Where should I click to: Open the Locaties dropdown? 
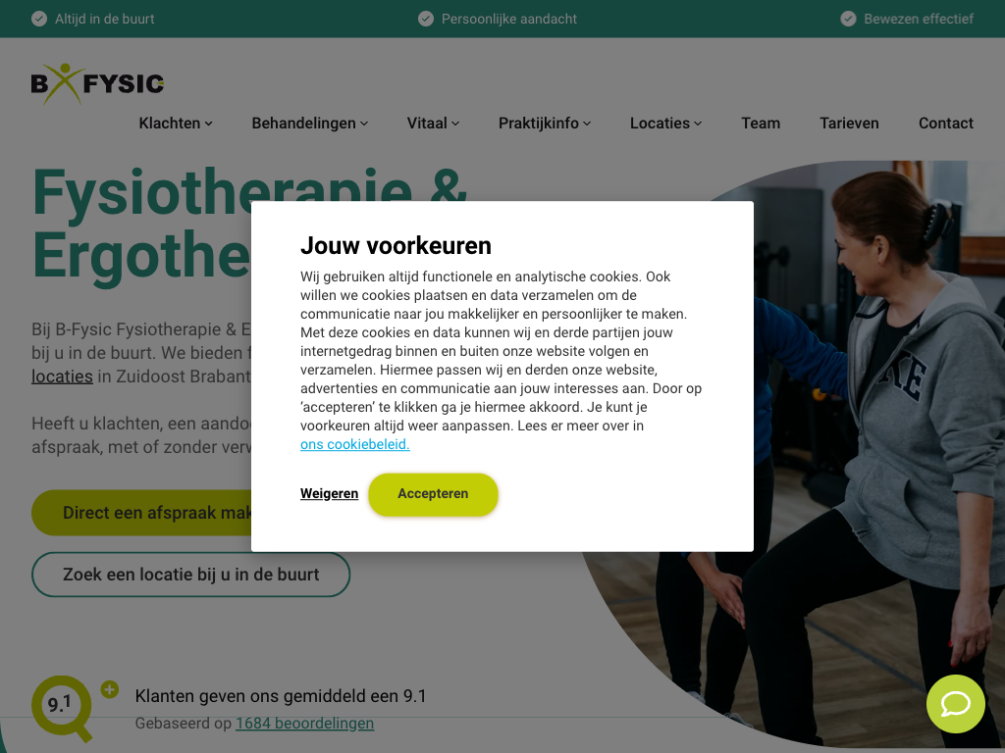665,124
